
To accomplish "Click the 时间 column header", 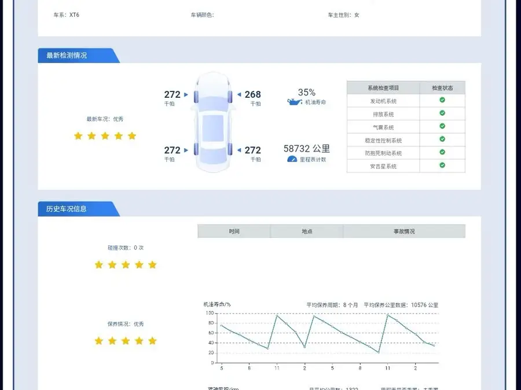I will [x=234, y=231].
